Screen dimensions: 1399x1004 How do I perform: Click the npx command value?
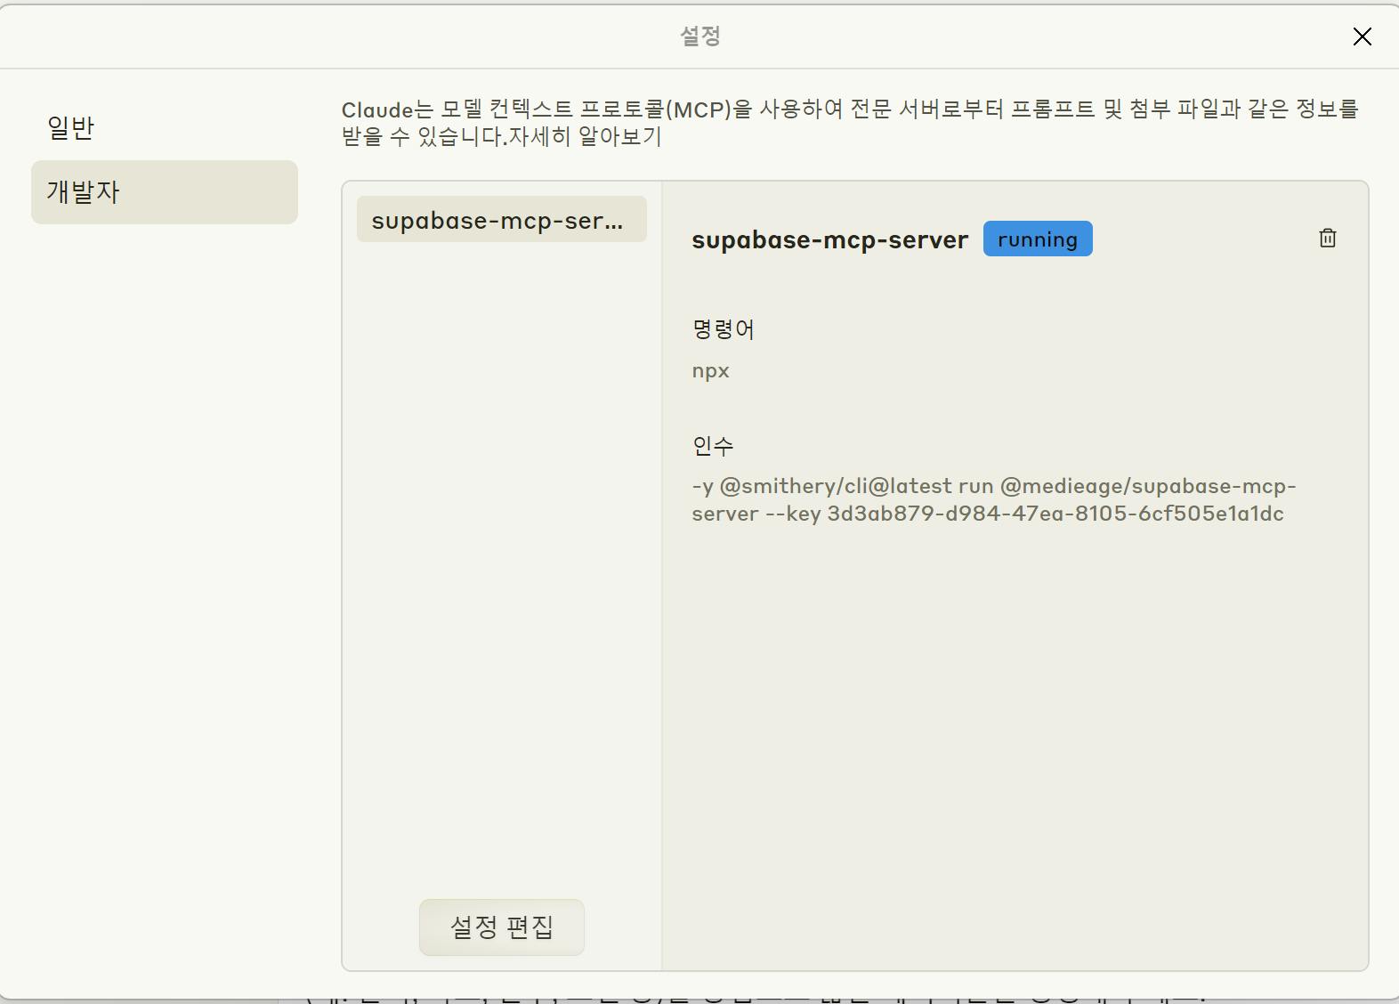click(710, 371)
